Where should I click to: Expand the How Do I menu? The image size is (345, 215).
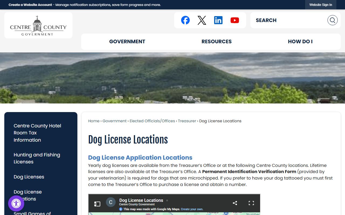tap(300, 42)
